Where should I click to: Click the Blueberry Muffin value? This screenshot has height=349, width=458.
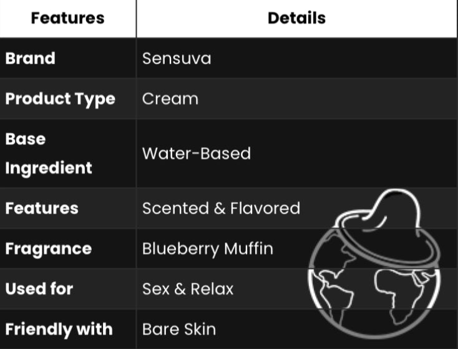click(x=208, y=249)
